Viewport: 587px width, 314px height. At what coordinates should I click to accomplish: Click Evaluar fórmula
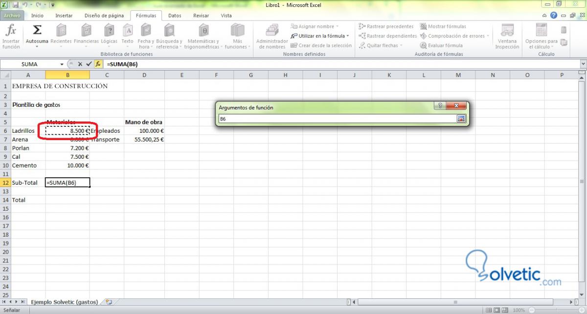click(x=441, y=46)
